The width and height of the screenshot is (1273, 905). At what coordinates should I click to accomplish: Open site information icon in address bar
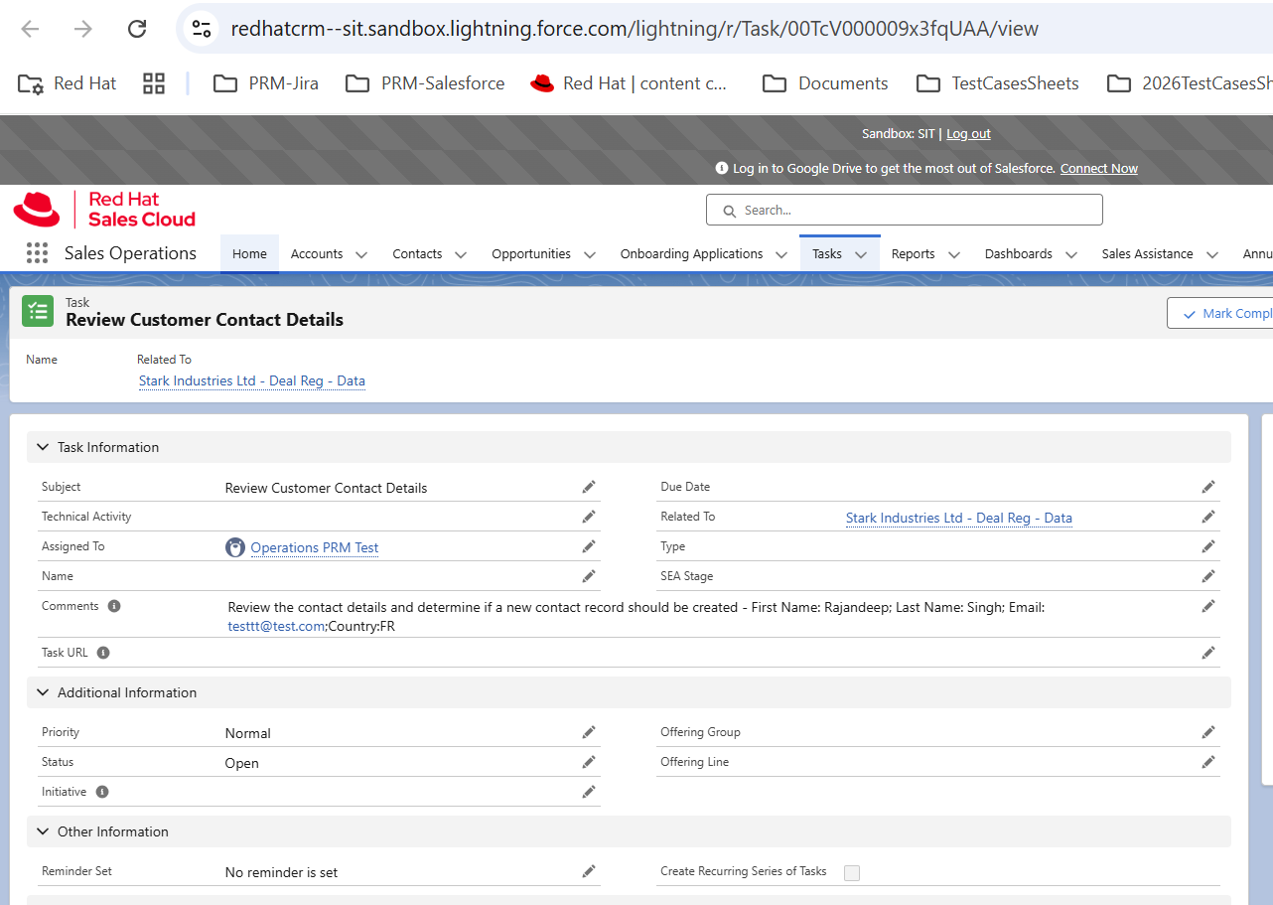[x=202, y=29]
